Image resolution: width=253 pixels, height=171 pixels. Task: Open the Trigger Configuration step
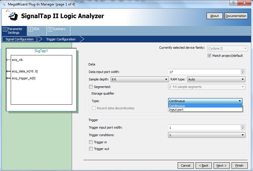tap(61, 39)
